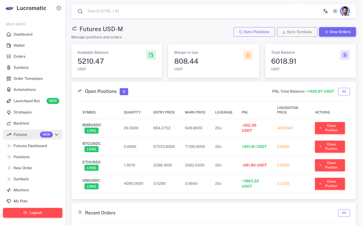Close the BNBUSDC position
362x226 pixels.
[330, 128]
